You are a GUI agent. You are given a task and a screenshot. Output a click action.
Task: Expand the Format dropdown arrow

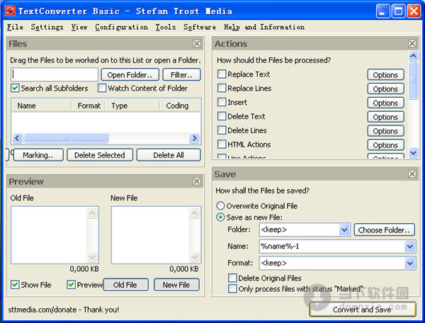[410, 263]
